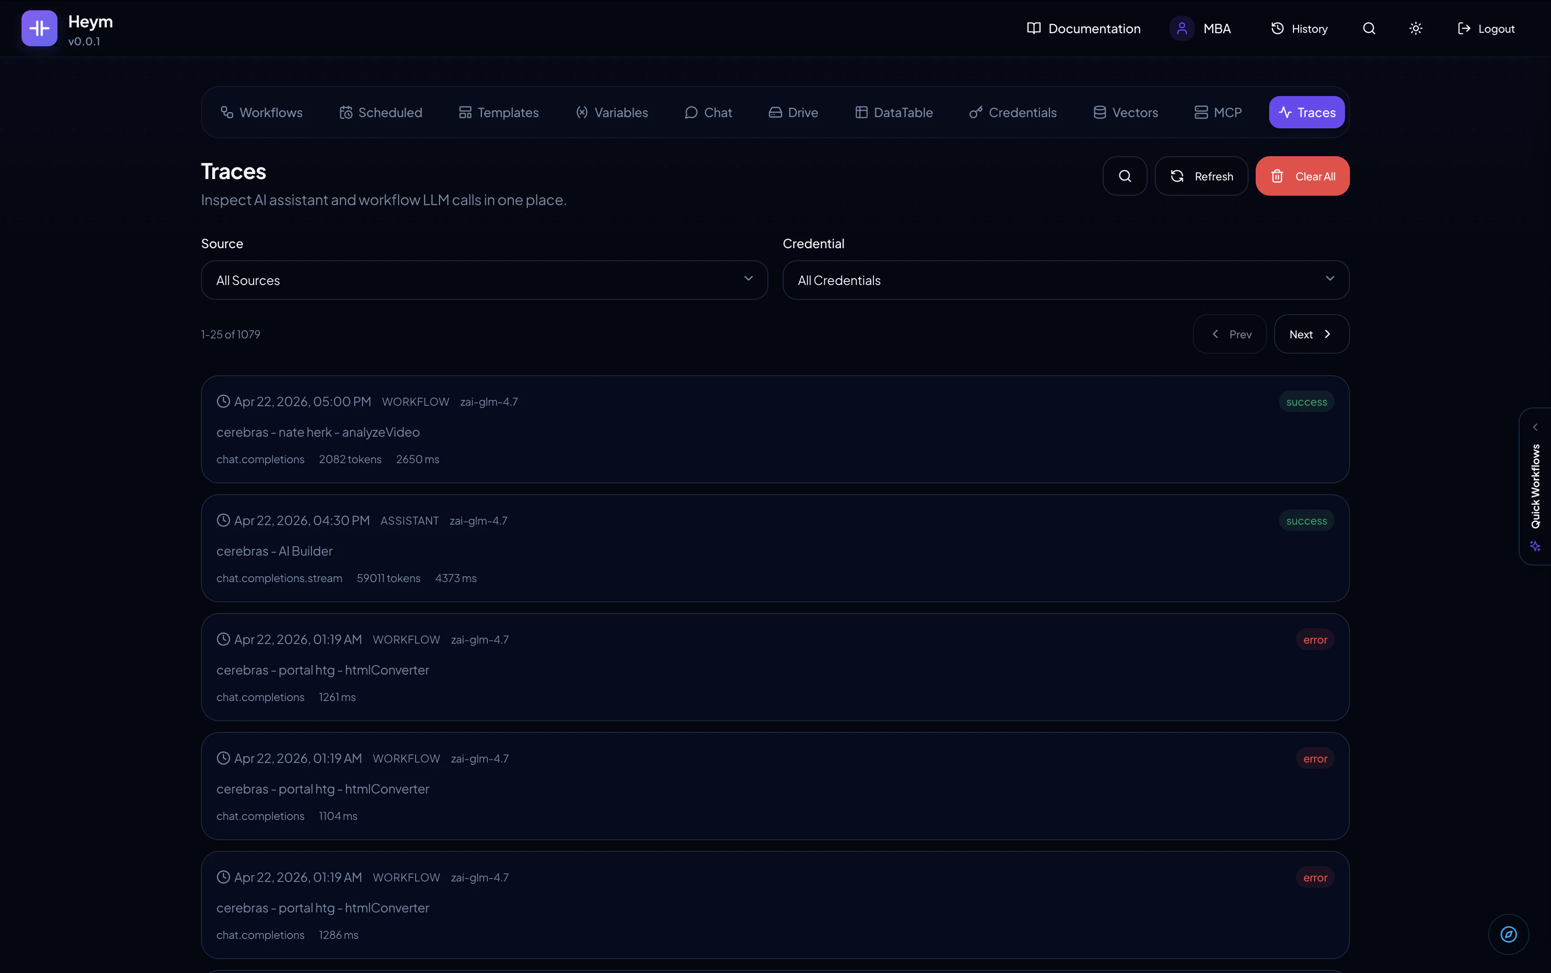Open the Credentials section
1551x973 pixels.
[1012, 112]
